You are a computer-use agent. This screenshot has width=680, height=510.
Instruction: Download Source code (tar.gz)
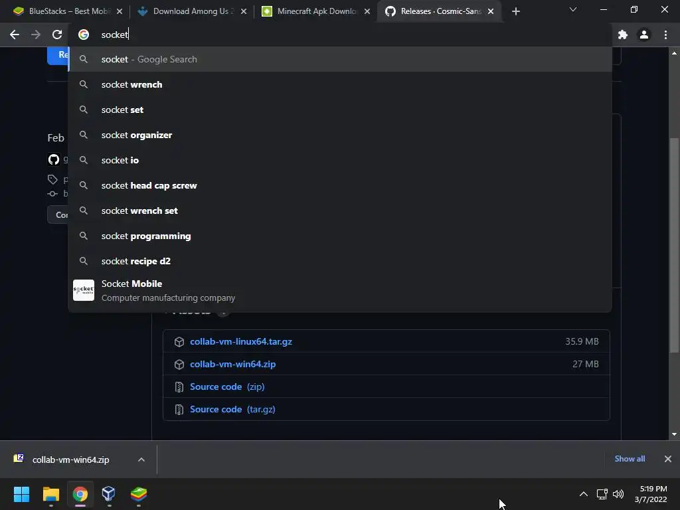232,409
